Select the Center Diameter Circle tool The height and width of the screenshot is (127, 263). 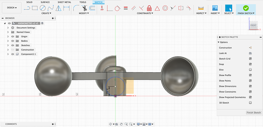[x=43, y=8]
